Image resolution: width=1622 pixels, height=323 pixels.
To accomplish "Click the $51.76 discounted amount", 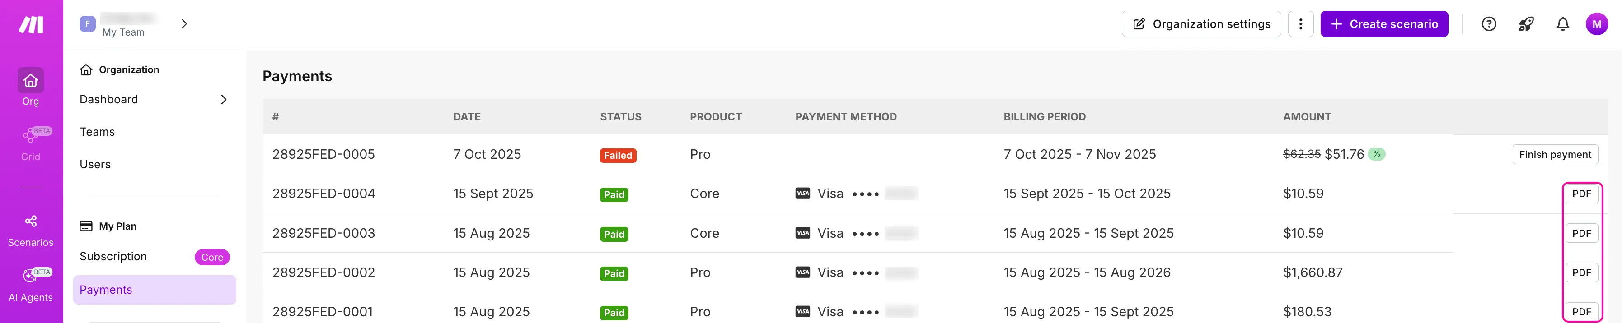I will click(1344, 155).
